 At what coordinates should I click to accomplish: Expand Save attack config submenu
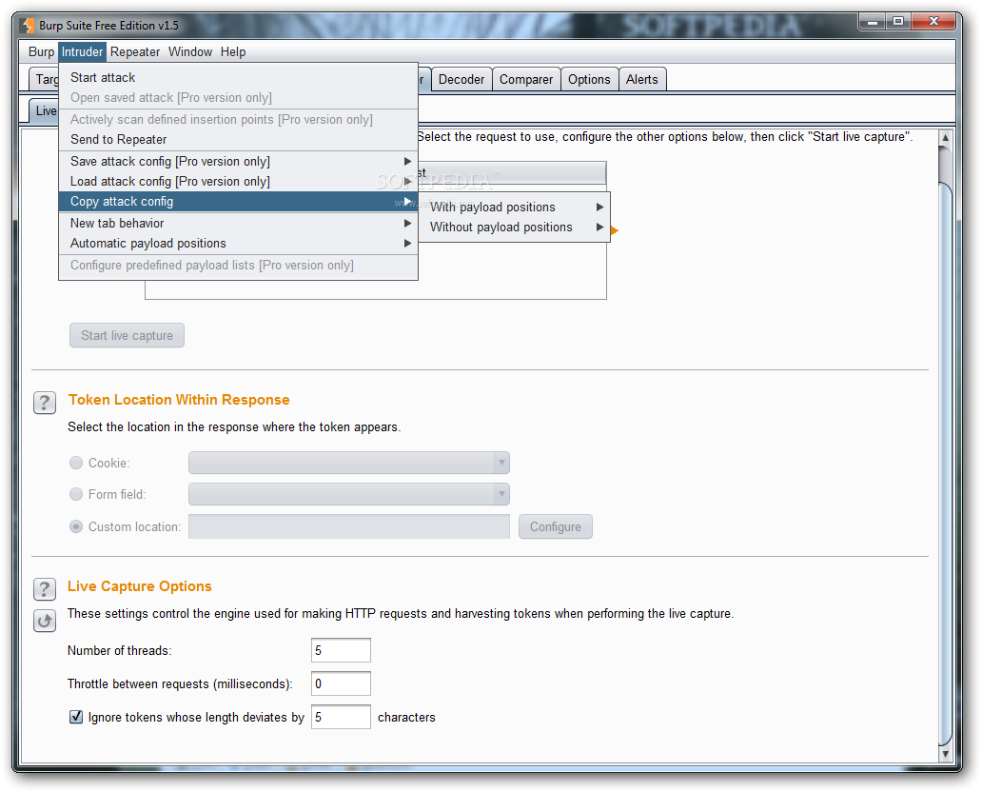pos(238,161)
